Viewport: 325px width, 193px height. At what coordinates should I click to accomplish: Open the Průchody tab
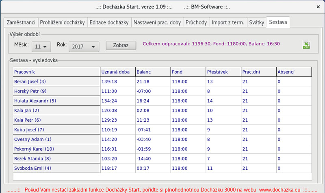196,22
